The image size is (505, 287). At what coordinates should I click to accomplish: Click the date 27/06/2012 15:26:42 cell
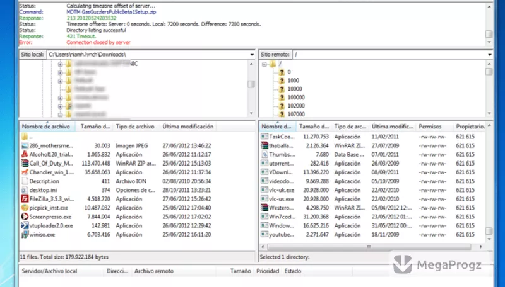[x=187, y=199]
